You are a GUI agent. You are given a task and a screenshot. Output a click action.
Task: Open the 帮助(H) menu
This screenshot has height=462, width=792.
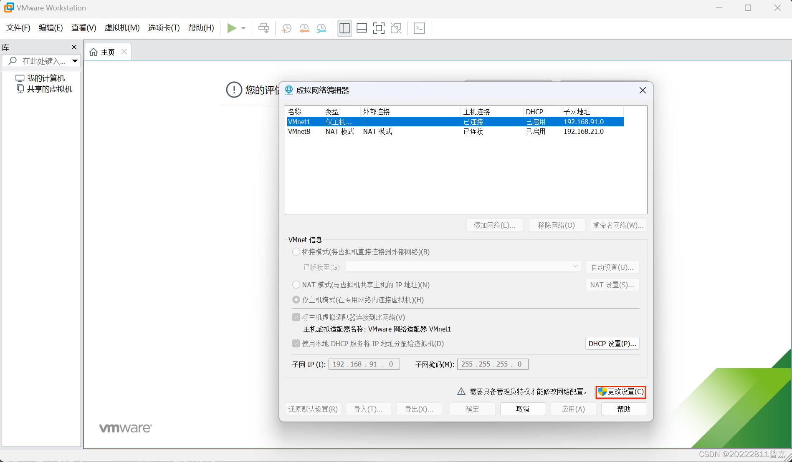coord(201,28)
